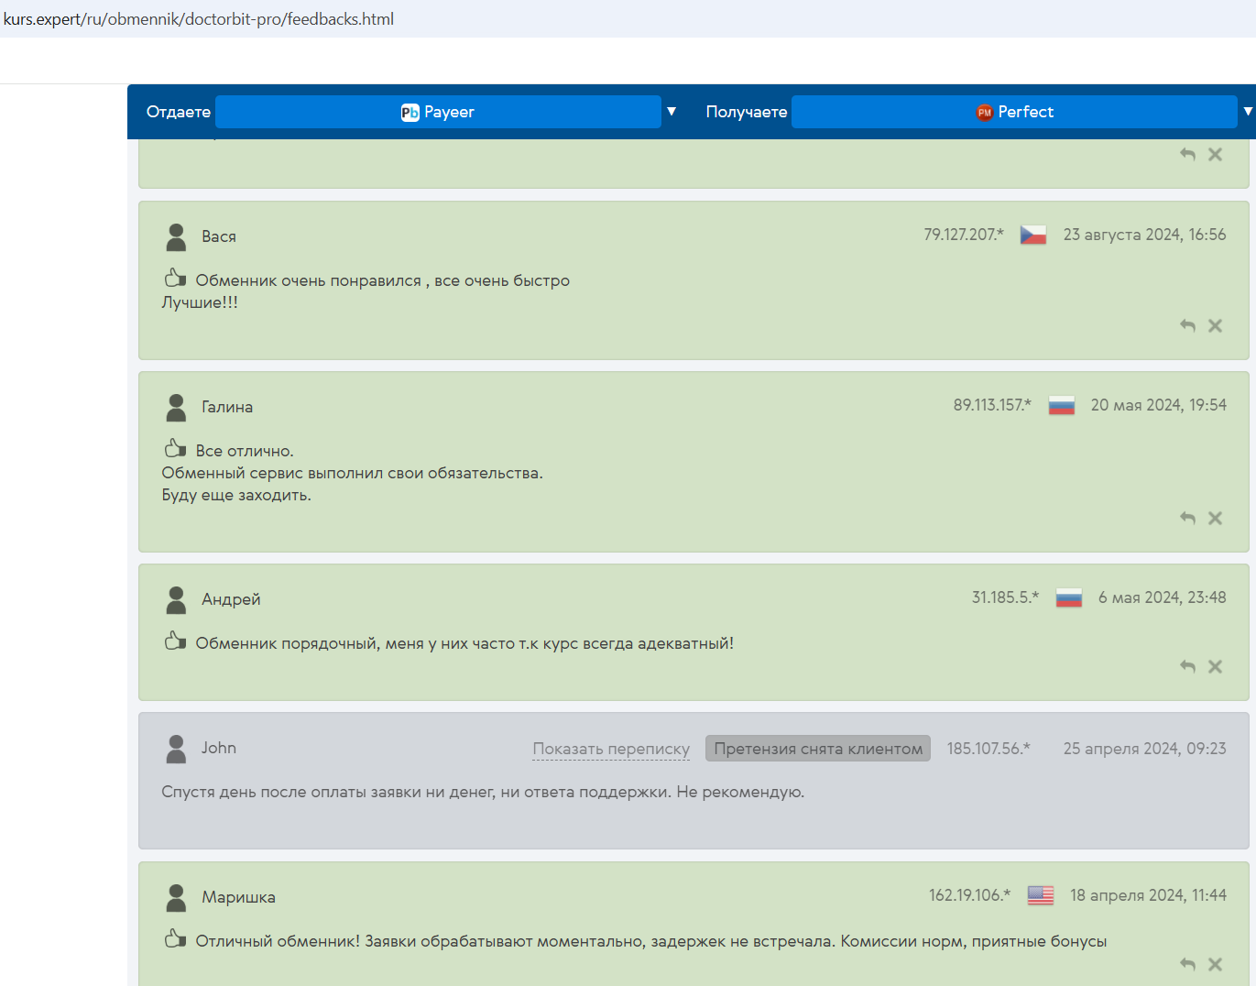
Task: Click John's user avatar icon
Action: pyautogui.click(x=176, y=749)
